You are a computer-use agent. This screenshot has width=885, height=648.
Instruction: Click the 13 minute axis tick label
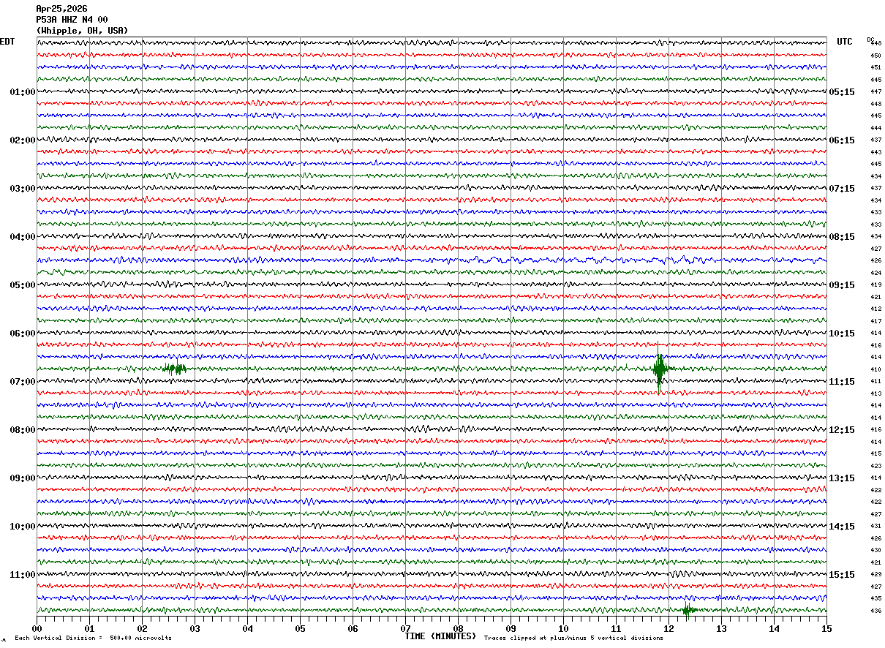coord(721,628)
